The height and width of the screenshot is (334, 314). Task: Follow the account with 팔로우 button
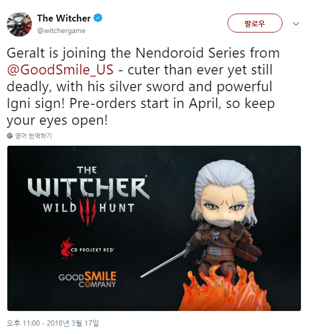(x=255, y=23)
